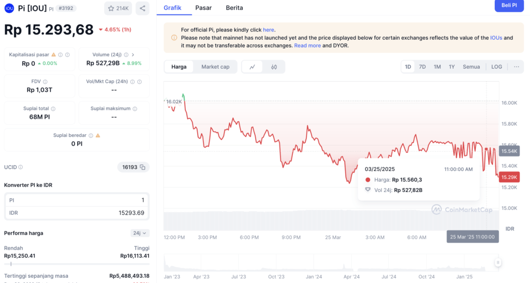Click the Rp 1,03T FDV value

pyautogui.click(x=39, y=90)
